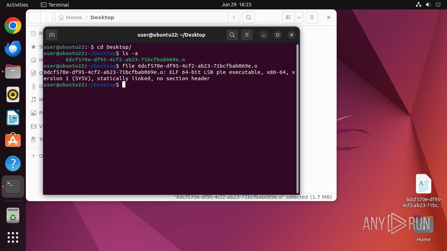447x251 pixels.
Task: Launch Google Chrome from dock
Action: pos(13,26)
